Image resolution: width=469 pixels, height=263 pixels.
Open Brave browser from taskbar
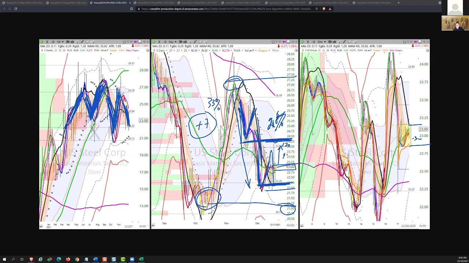(31, 259)
